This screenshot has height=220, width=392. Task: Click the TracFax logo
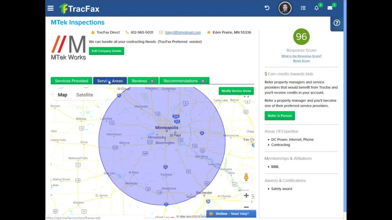(x=79, y=9)
